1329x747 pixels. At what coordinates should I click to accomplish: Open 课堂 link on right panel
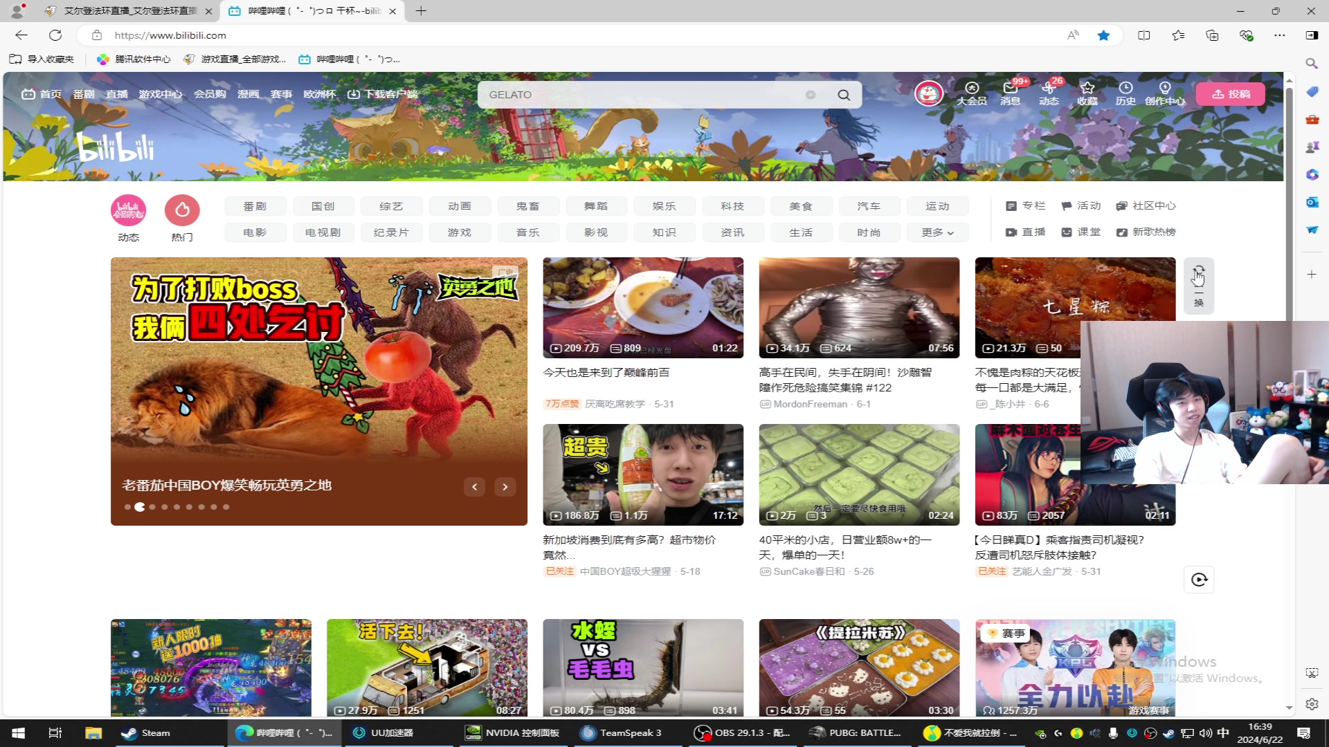pos(1081,232)
